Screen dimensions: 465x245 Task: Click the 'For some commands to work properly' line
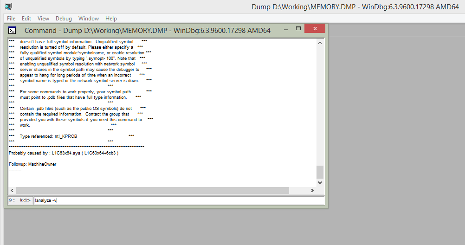tap(75, 92)
